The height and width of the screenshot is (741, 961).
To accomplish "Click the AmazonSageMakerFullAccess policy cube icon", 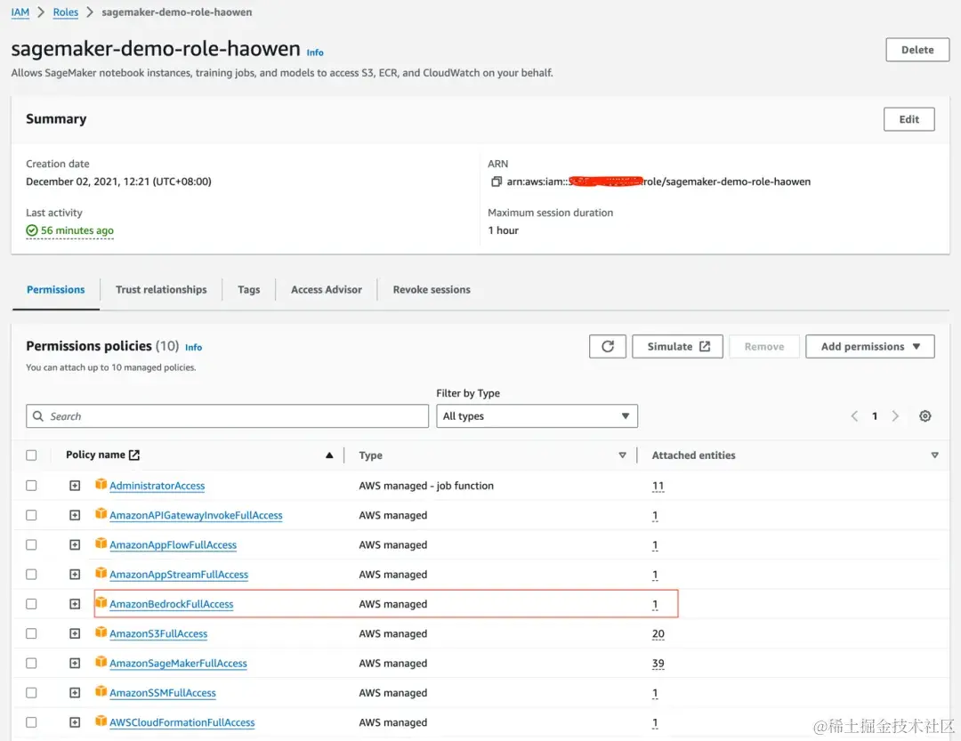I will pyautogui.click(x=101, y=662).
